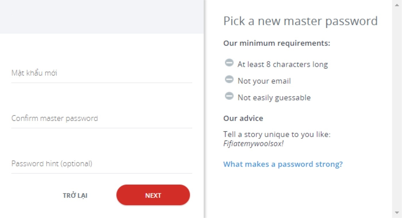Select the "Password hint (optional)" field
The height and width of the screenshot is (218, 402).
(x=102, y=164)
